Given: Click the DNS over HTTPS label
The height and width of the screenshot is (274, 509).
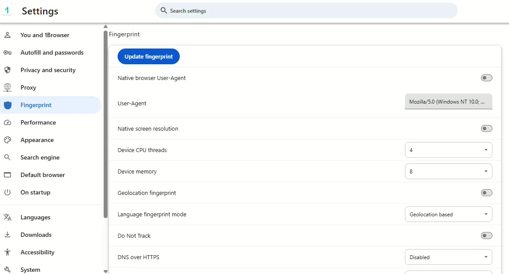Looking at the screenshot, I should tap(138, 257).
